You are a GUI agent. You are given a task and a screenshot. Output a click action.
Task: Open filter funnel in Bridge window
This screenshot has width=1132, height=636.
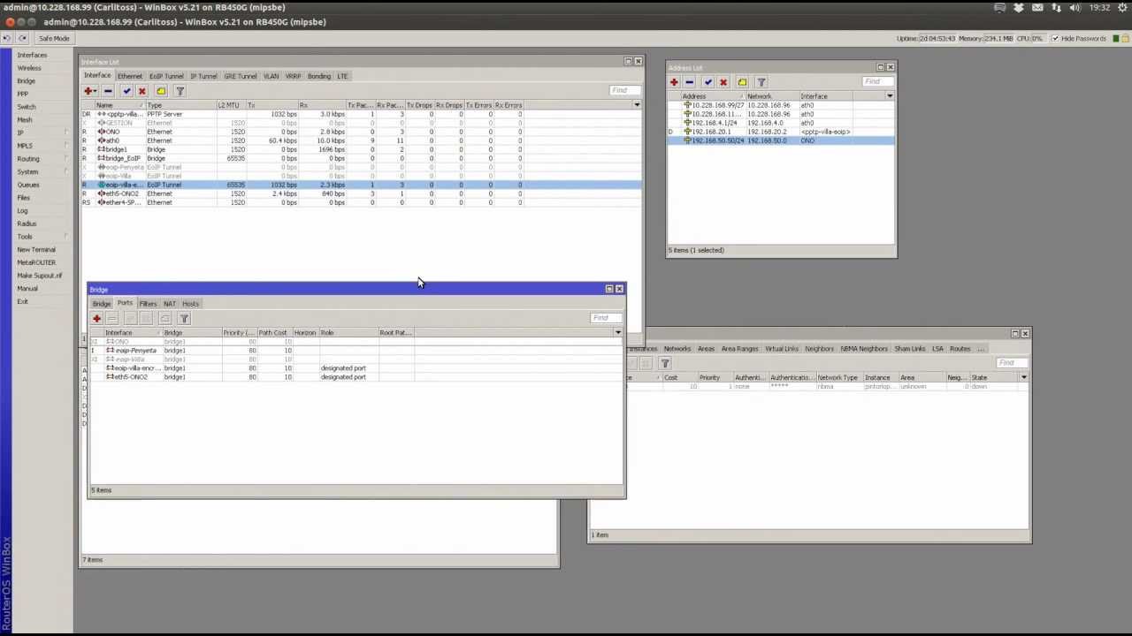[x=184, y=318]
